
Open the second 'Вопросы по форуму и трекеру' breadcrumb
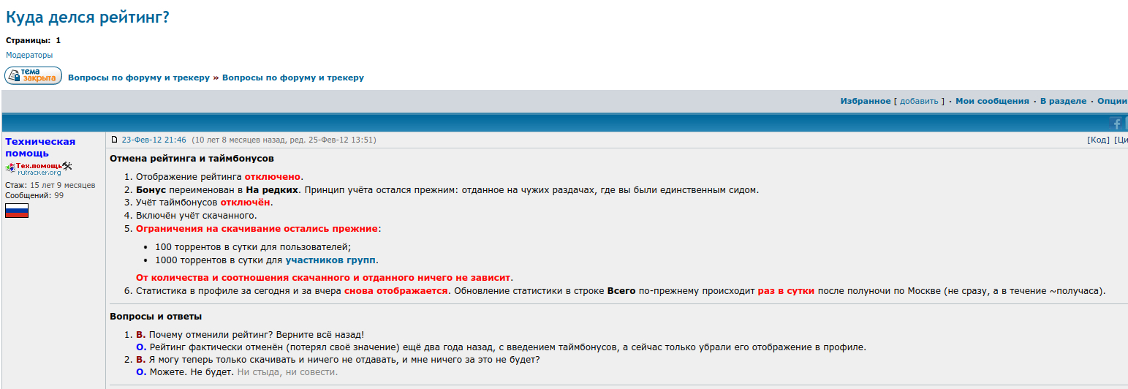(293, 78)
